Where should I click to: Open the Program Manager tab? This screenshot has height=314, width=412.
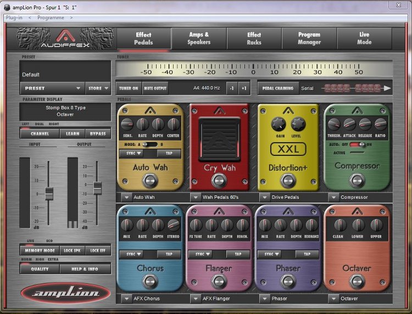pyautogui.click(x=309, y=38)
